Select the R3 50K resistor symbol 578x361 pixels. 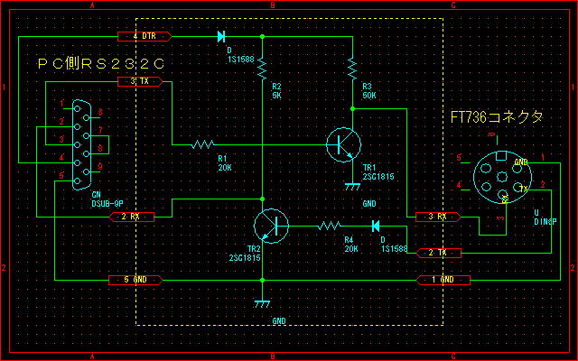(x=352, y=67)
